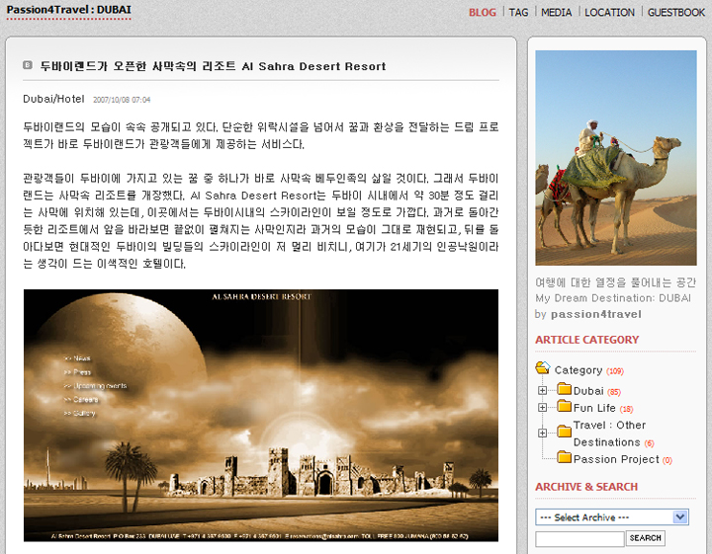
Task: Click the root Category folder icon
Action: pos(543,367)
